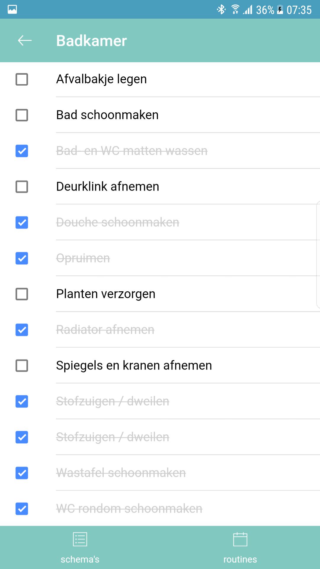Uncheck the Radiator afnemen checkbox

[22, 330]
